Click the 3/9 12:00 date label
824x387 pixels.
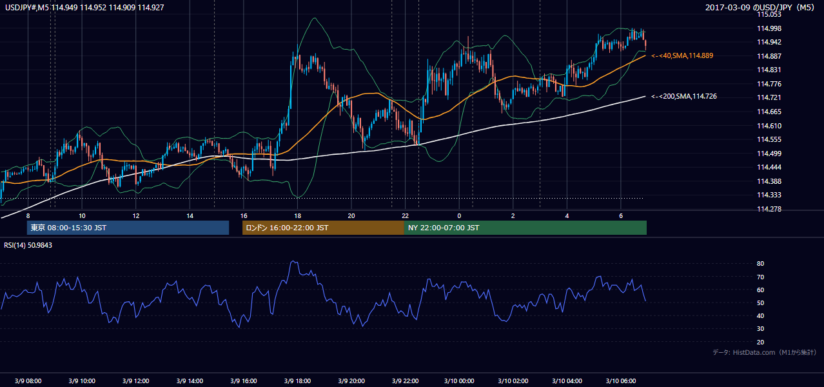tap(135, 381)
